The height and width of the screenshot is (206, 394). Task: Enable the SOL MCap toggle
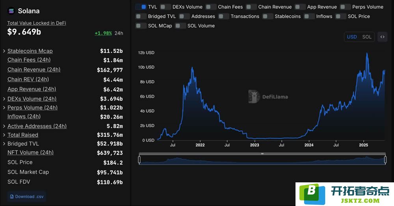(141, 26)
